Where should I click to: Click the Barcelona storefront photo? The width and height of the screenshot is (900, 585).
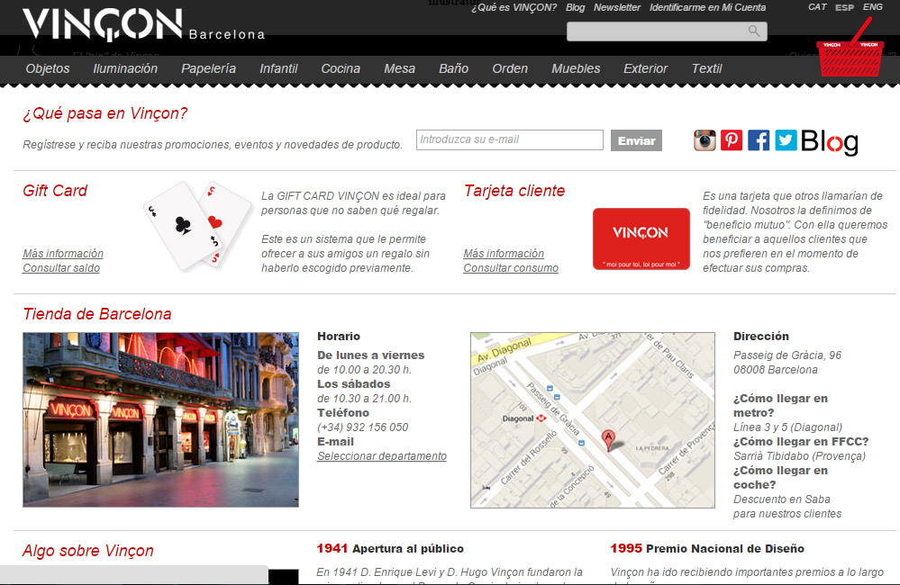pos(160,419)
